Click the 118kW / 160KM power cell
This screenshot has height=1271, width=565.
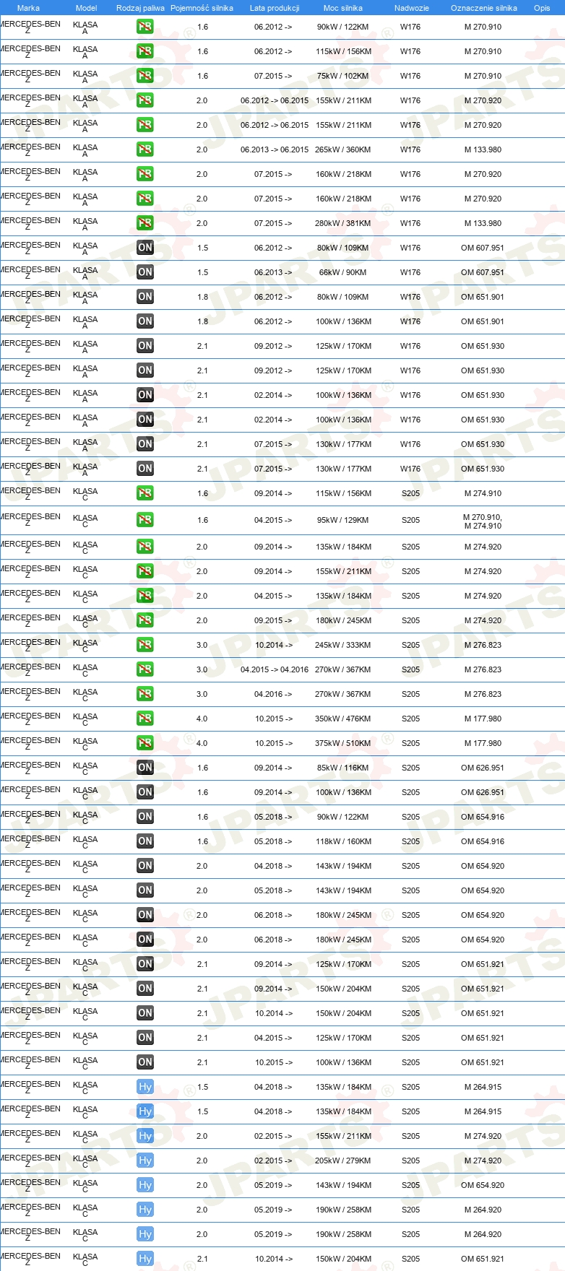342,841
